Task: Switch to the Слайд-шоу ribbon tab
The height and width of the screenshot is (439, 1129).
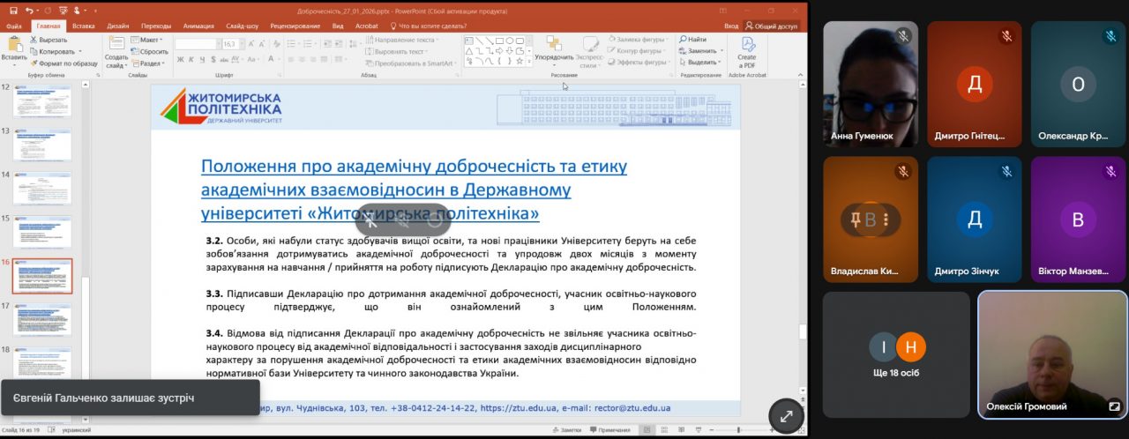Action: [x=243, y=26]
